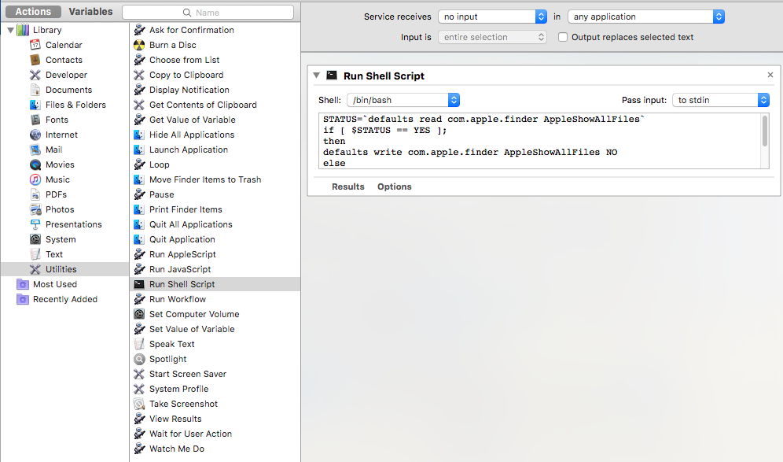
Task: Select the Run AppleScript action
Action: [181, 253]
